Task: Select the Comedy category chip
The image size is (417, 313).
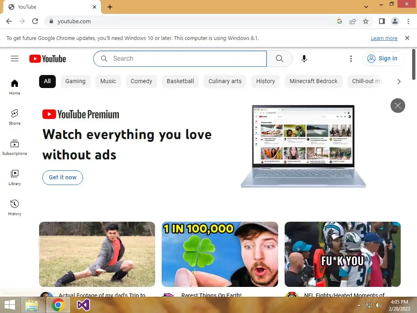Action: tap(141, 82)
